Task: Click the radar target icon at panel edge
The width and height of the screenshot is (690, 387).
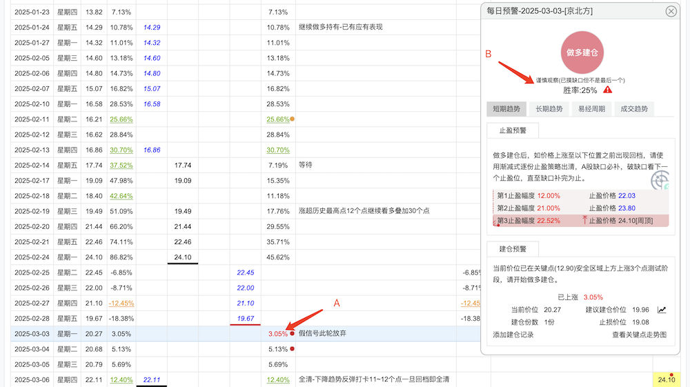Action: click(660, 179)
